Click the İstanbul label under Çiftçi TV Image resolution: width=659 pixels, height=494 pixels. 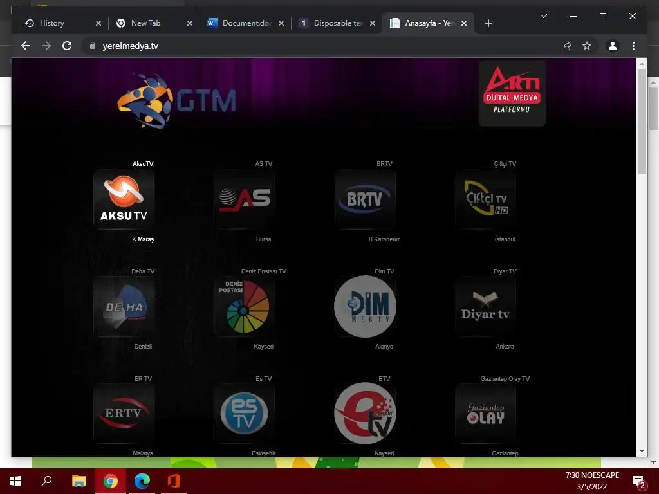[x=505, y=239]
